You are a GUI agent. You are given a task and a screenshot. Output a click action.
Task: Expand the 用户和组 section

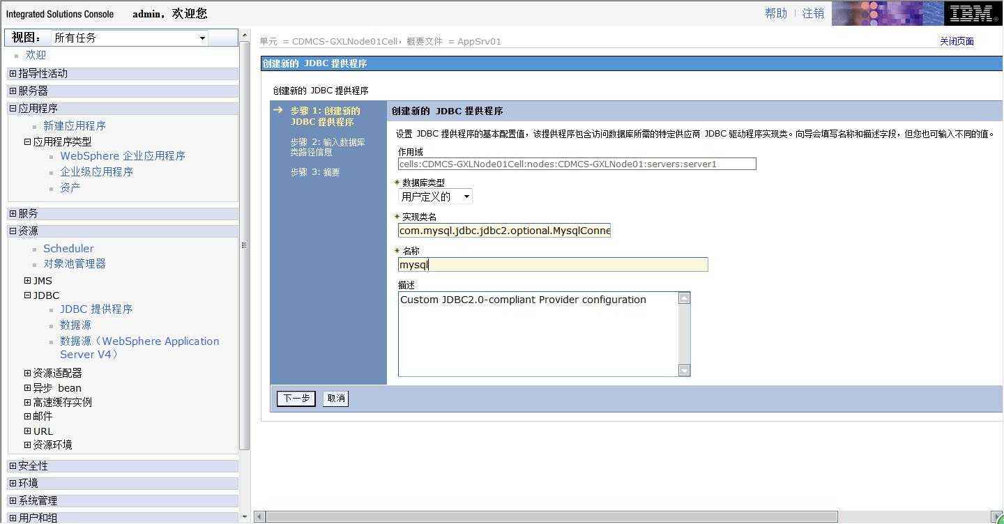[13, 518]
